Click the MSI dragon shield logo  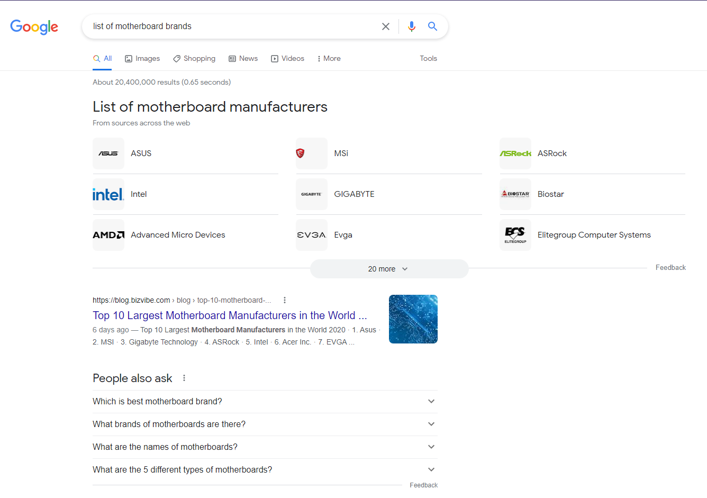(300, 153)
